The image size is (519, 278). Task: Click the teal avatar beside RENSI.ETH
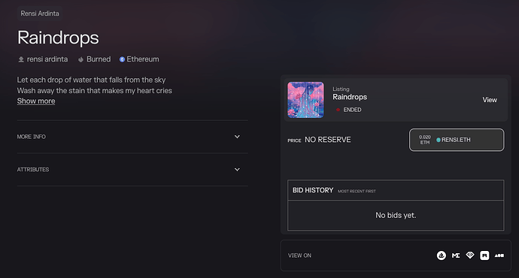[x=439, y=140]
